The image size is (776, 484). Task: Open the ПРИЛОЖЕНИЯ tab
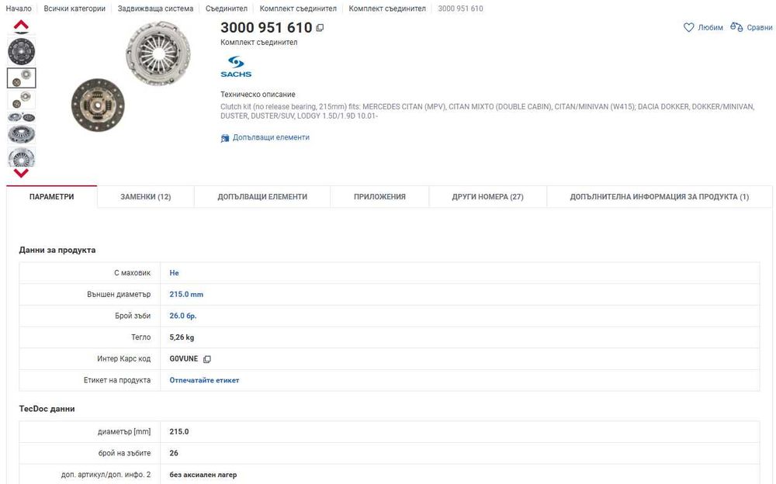click(x=379, y=196)
